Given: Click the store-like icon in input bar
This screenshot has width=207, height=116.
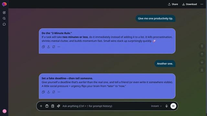Looking at the screenshot, I should [x=47, y=106].
